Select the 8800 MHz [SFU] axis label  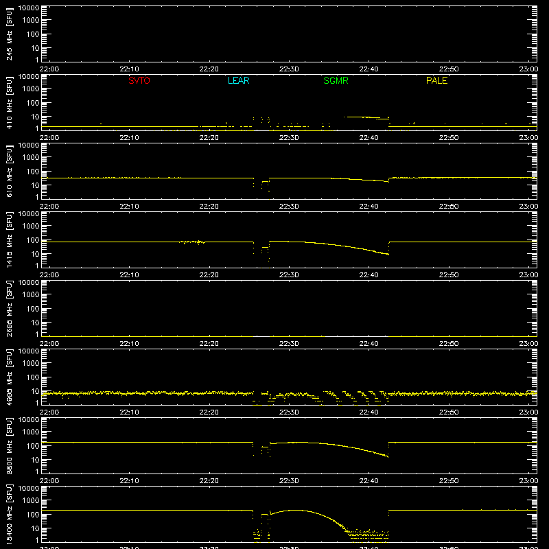9,445
